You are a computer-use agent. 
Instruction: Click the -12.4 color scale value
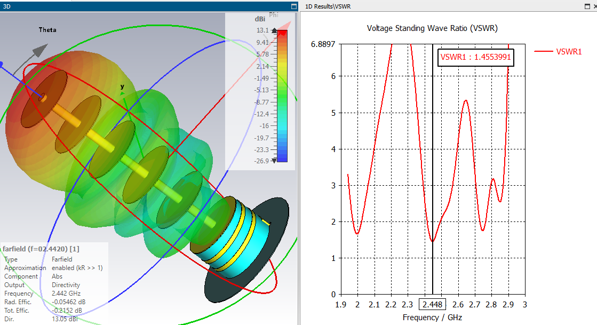[x=261, y=114]
